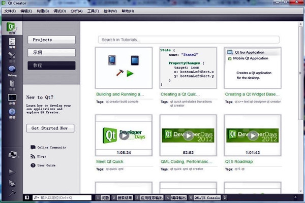
Task: Open the Design mode icon
Action: (12, 57)
